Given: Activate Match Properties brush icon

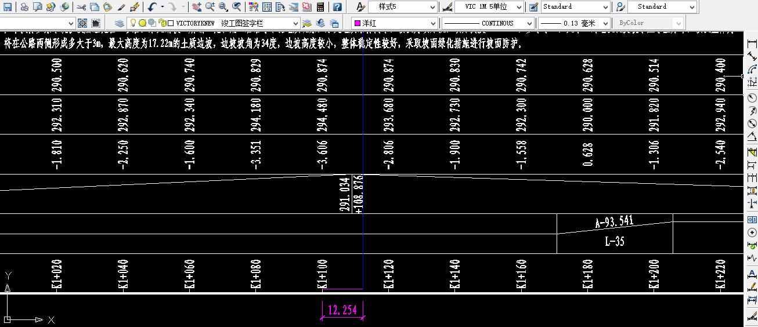Looking at the screenshot, I should tap(121, 7).
